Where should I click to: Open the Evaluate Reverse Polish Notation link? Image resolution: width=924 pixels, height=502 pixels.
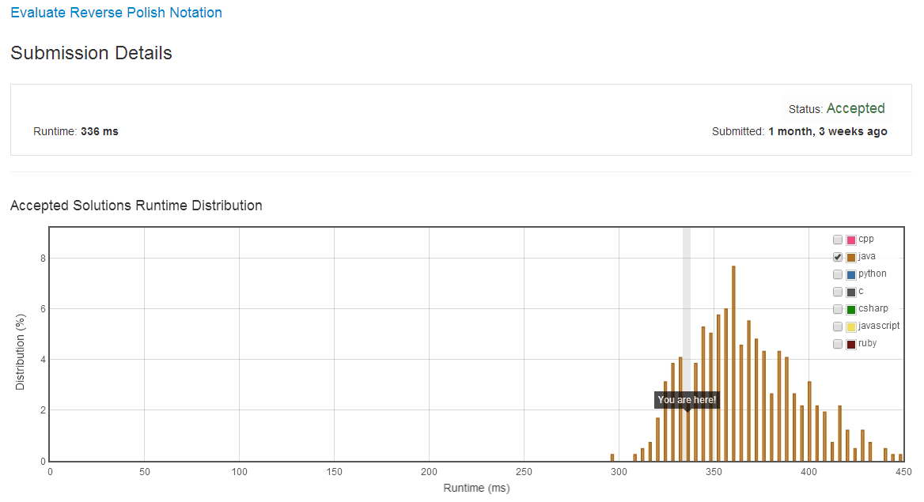click(x=116, y=13)
